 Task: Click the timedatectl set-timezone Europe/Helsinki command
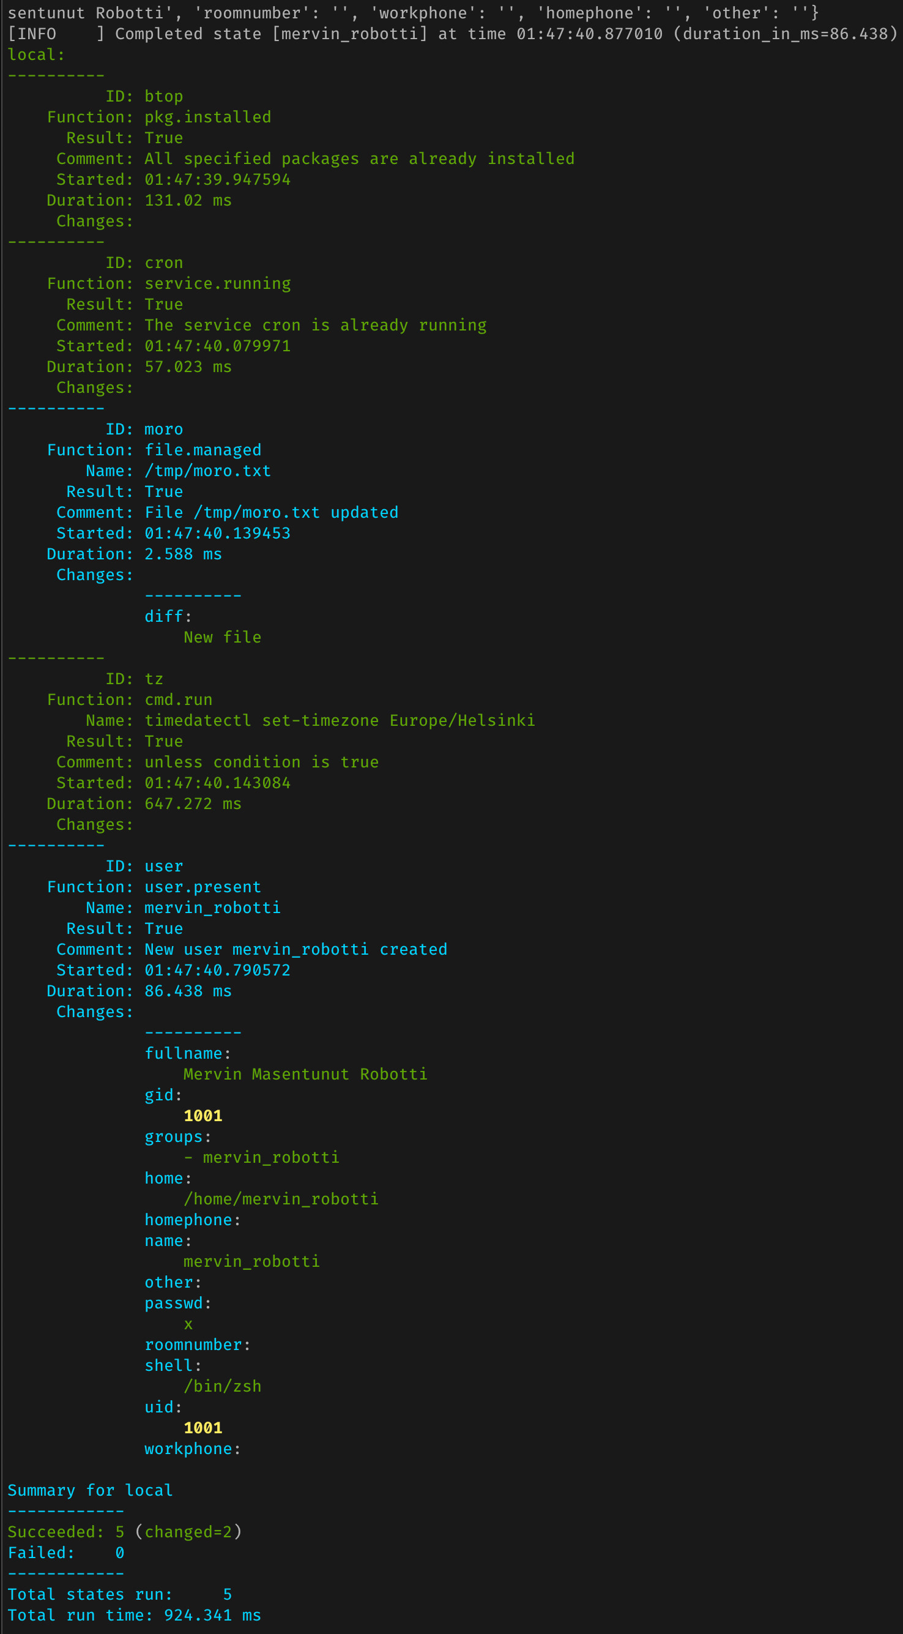pos(340,720)
